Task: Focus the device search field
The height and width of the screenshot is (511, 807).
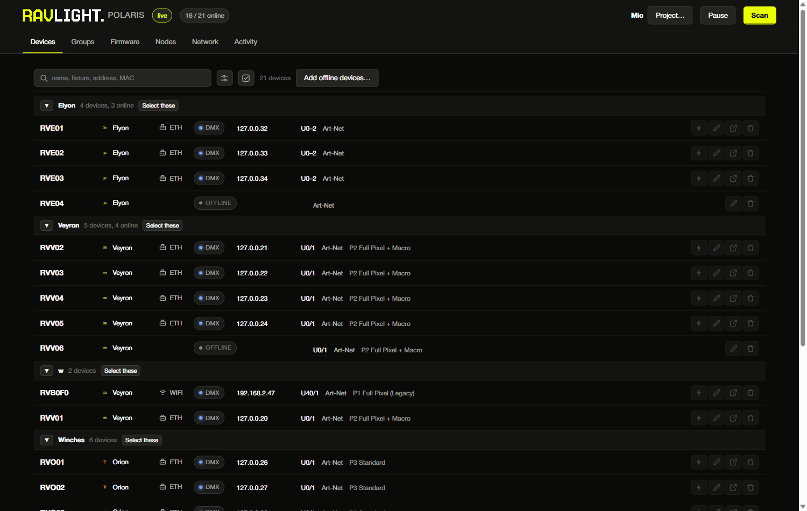Action: [123, 78]
